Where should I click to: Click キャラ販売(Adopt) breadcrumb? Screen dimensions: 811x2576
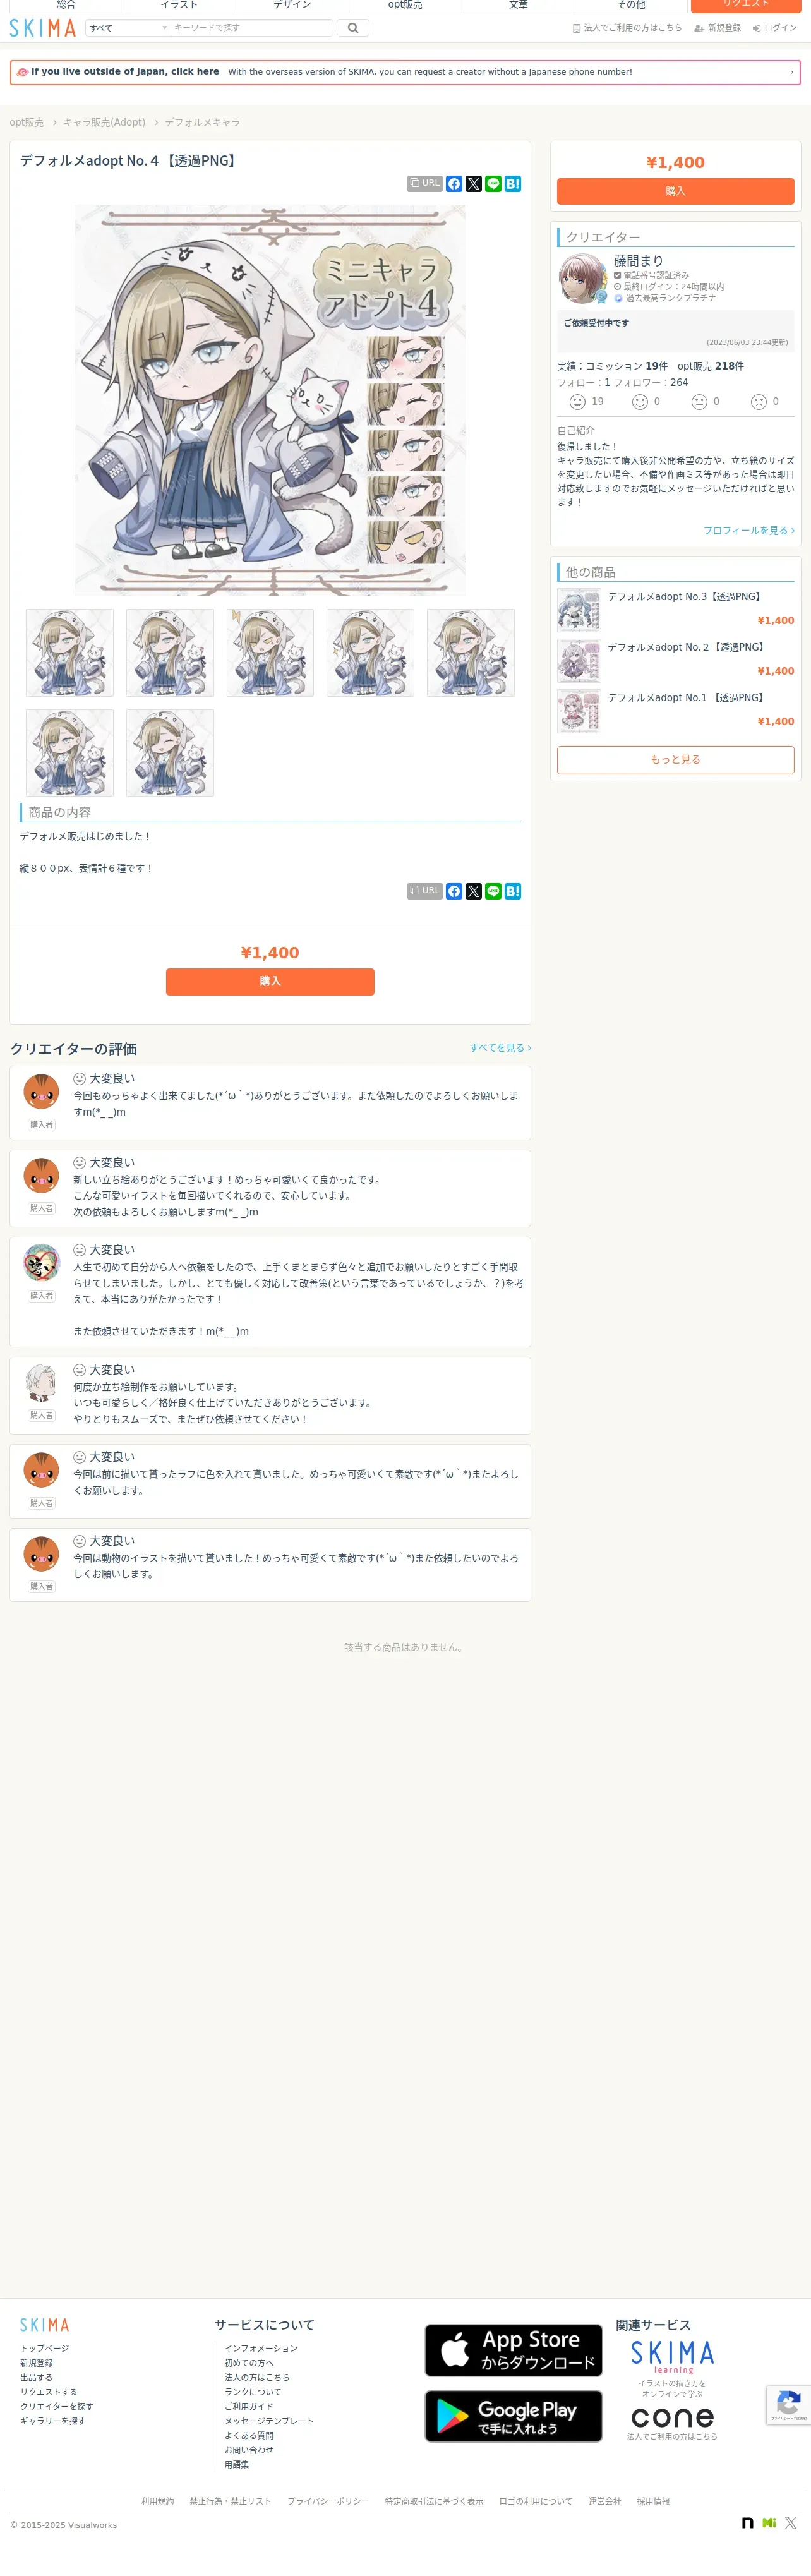(x=104, y=122)
